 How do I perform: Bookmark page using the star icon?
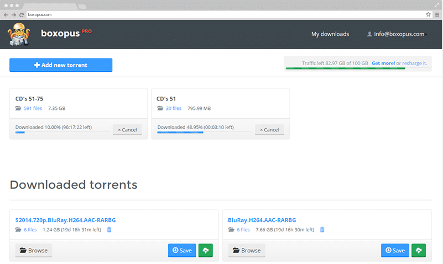coord(428,14)
